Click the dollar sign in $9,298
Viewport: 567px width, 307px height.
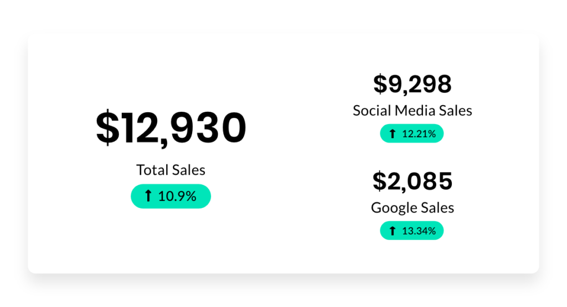[380, 84]
